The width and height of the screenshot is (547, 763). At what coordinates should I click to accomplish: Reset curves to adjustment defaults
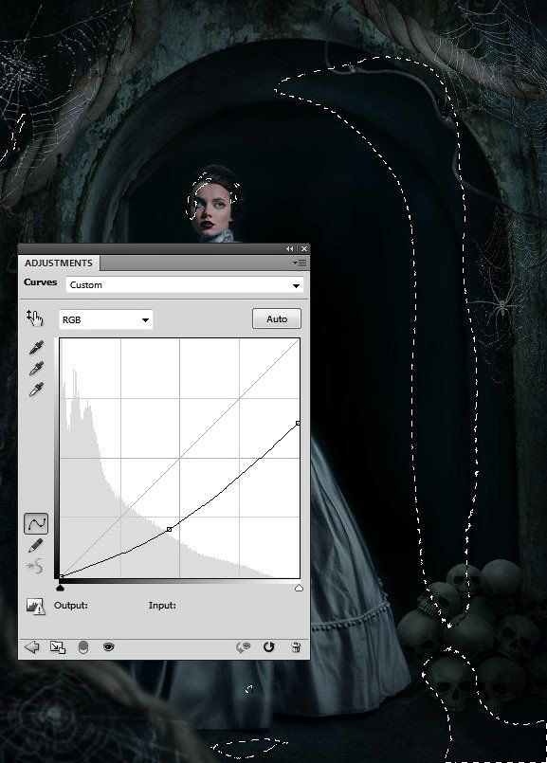coord(268,647)
